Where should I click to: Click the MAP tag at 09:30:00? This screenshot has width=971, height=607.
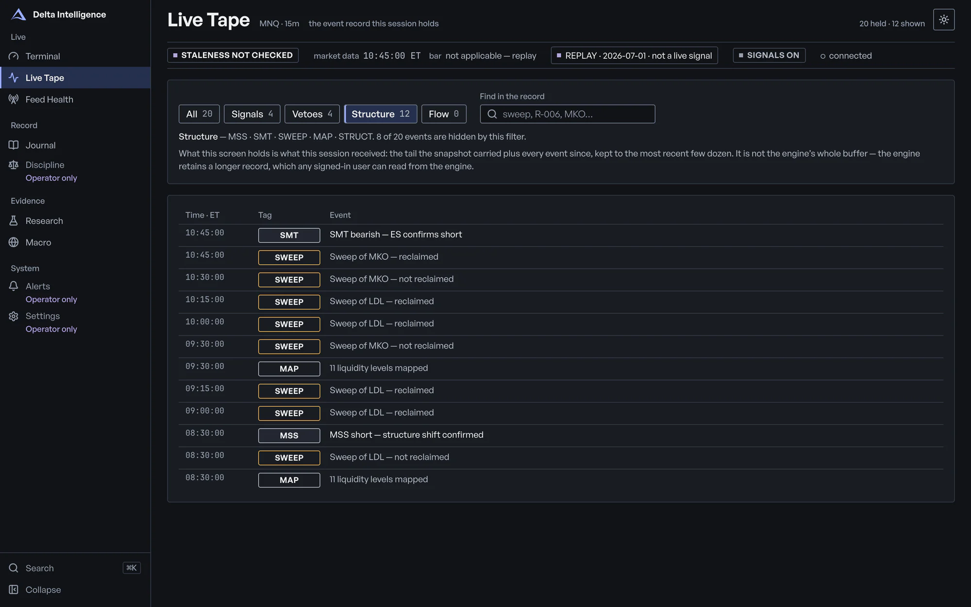289,369
